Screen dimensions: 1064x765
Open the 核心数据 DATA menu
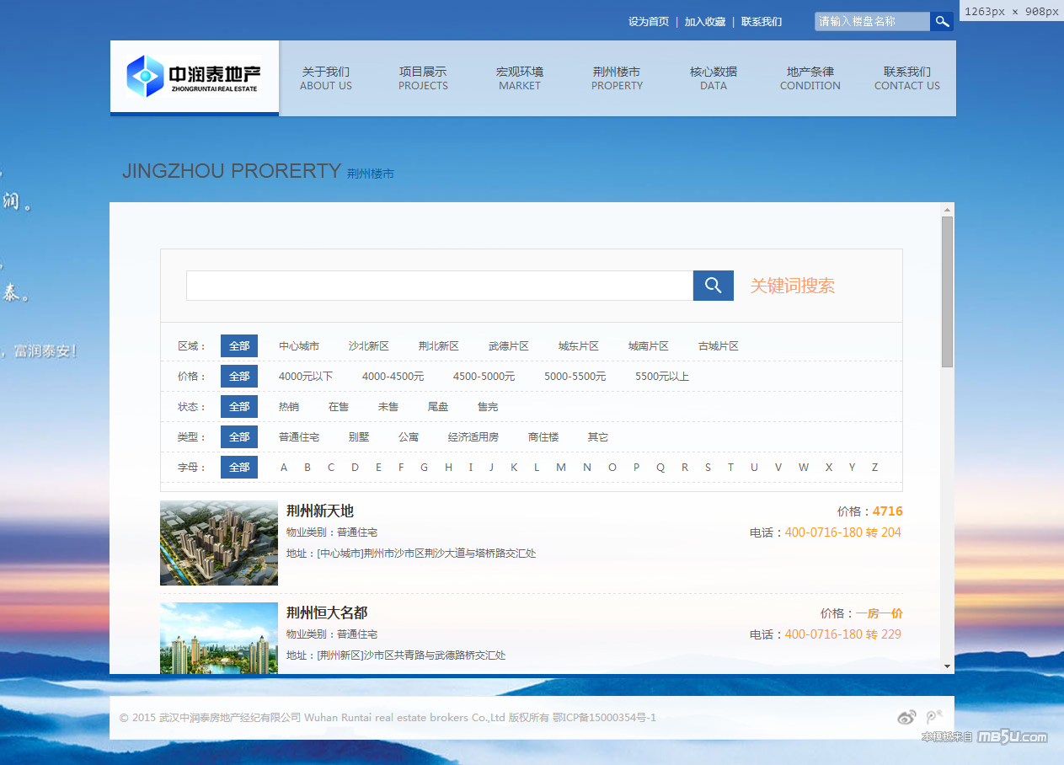tap(713, 78)
